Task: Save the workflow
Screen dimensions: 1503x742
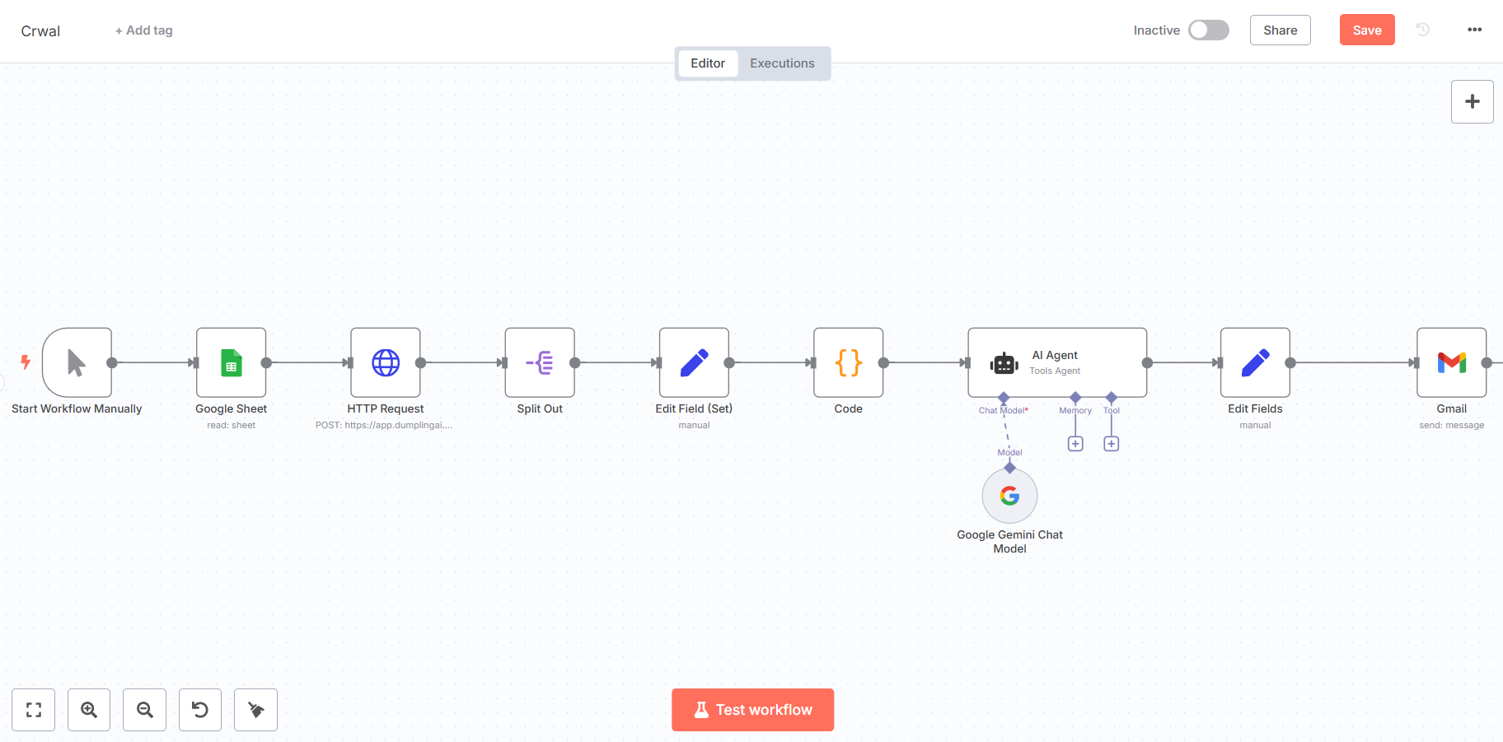Action: pos(1367,30)
